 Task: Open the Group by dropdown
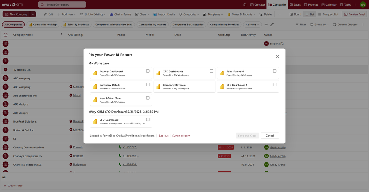(x=319, y=24)
